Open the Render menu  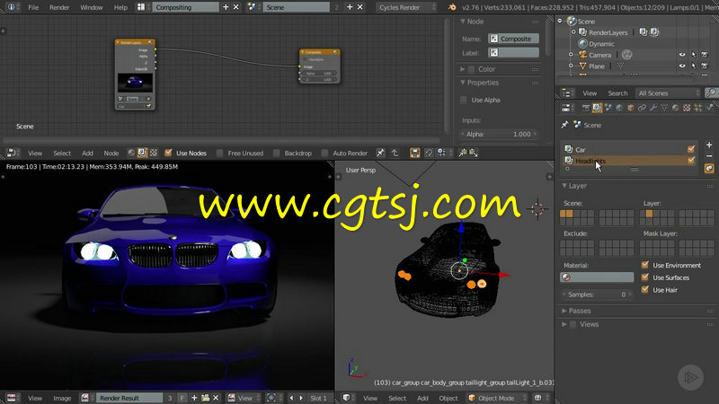59,7
